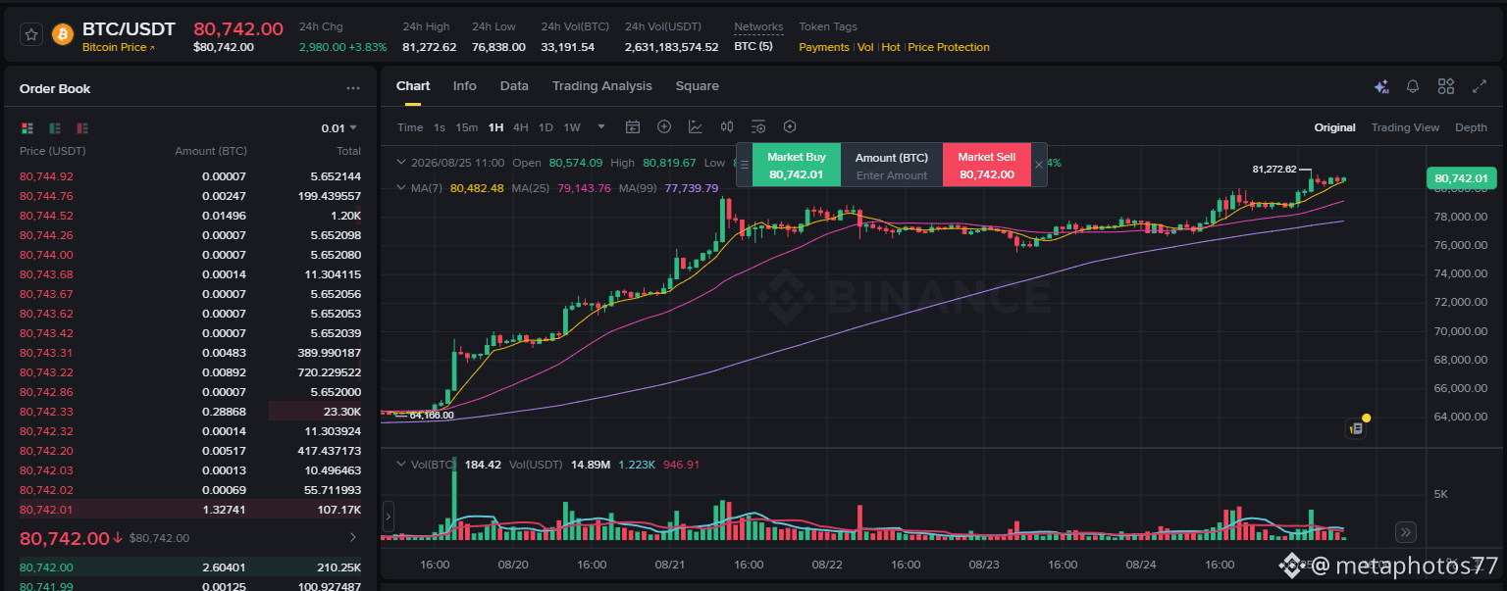
Task: Select the 1s chart interval
Action: pos(440,127)
